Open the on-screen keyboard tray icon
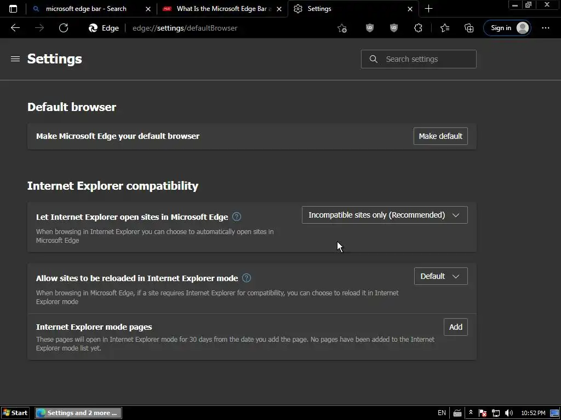This screenshot has height=420, width=561. pos(457,413)
